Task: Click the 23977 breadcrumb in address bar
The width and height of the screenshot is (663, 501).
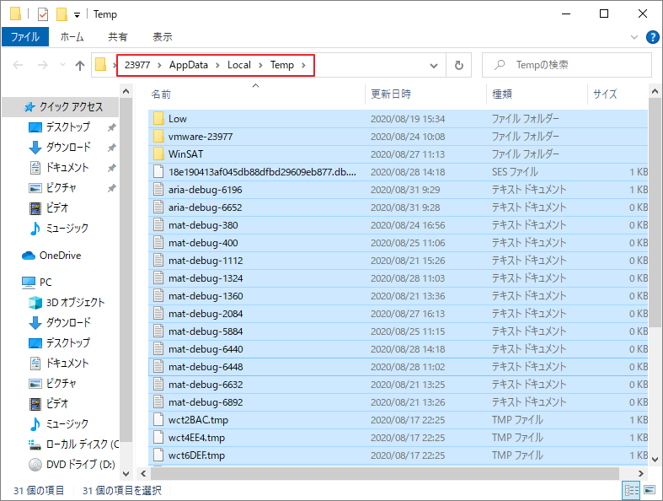Action: (x=137, y=65)
